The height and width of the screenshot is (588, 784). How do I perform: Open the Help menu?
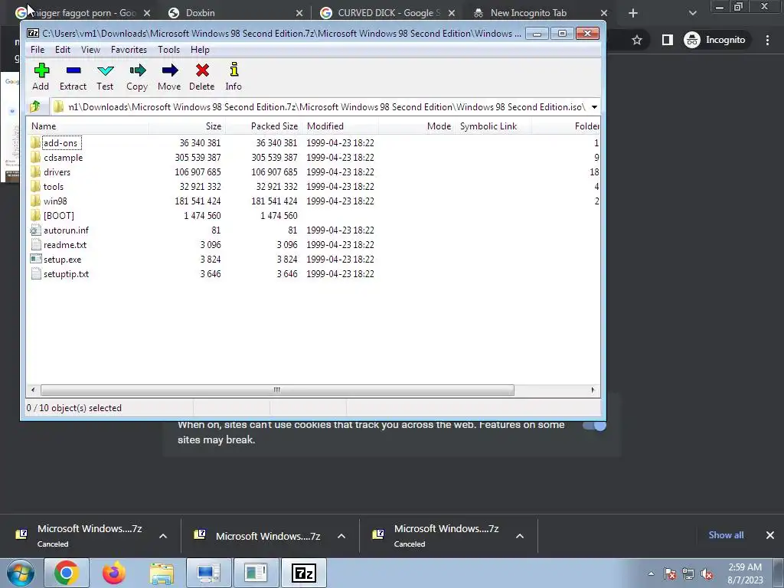tap(200, 50)
